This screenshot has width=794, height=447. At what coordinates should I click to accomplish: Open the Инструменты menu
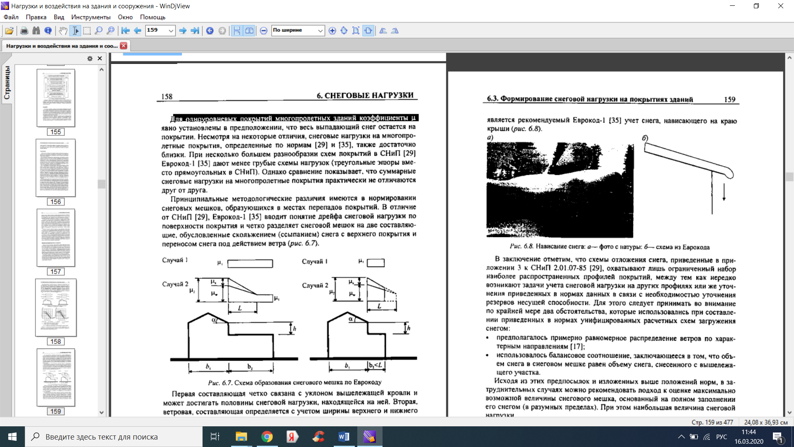pyautogui.click(x=91, y=17)
